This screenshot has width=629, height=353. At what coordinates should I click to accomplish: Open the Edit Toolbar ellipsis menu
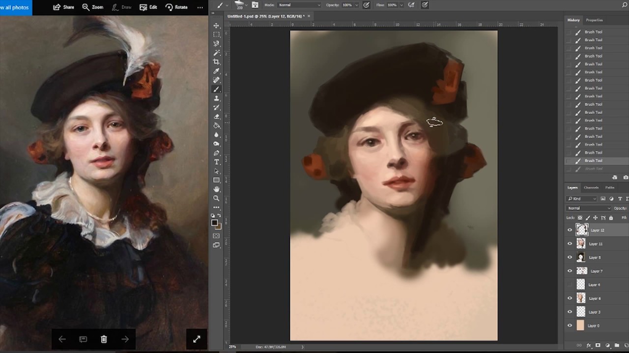(x=216, y=207)
